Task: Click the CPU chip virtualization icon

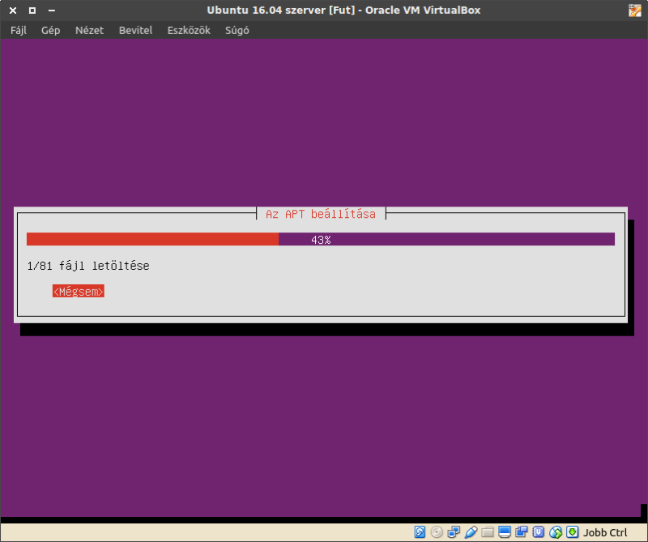Action: [539, 531]
